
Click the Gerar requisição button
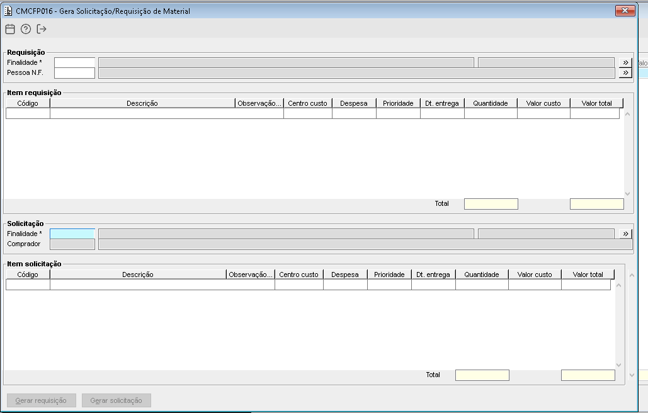tap(41, 400)
